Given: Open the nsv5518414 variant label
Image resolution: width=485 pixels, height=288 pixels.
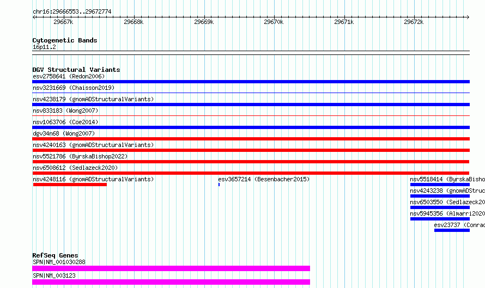Looking at the screenshot, I should point(447,179).
